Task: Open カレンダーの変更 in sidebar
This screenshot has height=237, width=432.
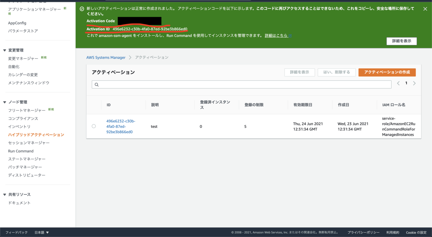Action: click(x=23, y=75)
